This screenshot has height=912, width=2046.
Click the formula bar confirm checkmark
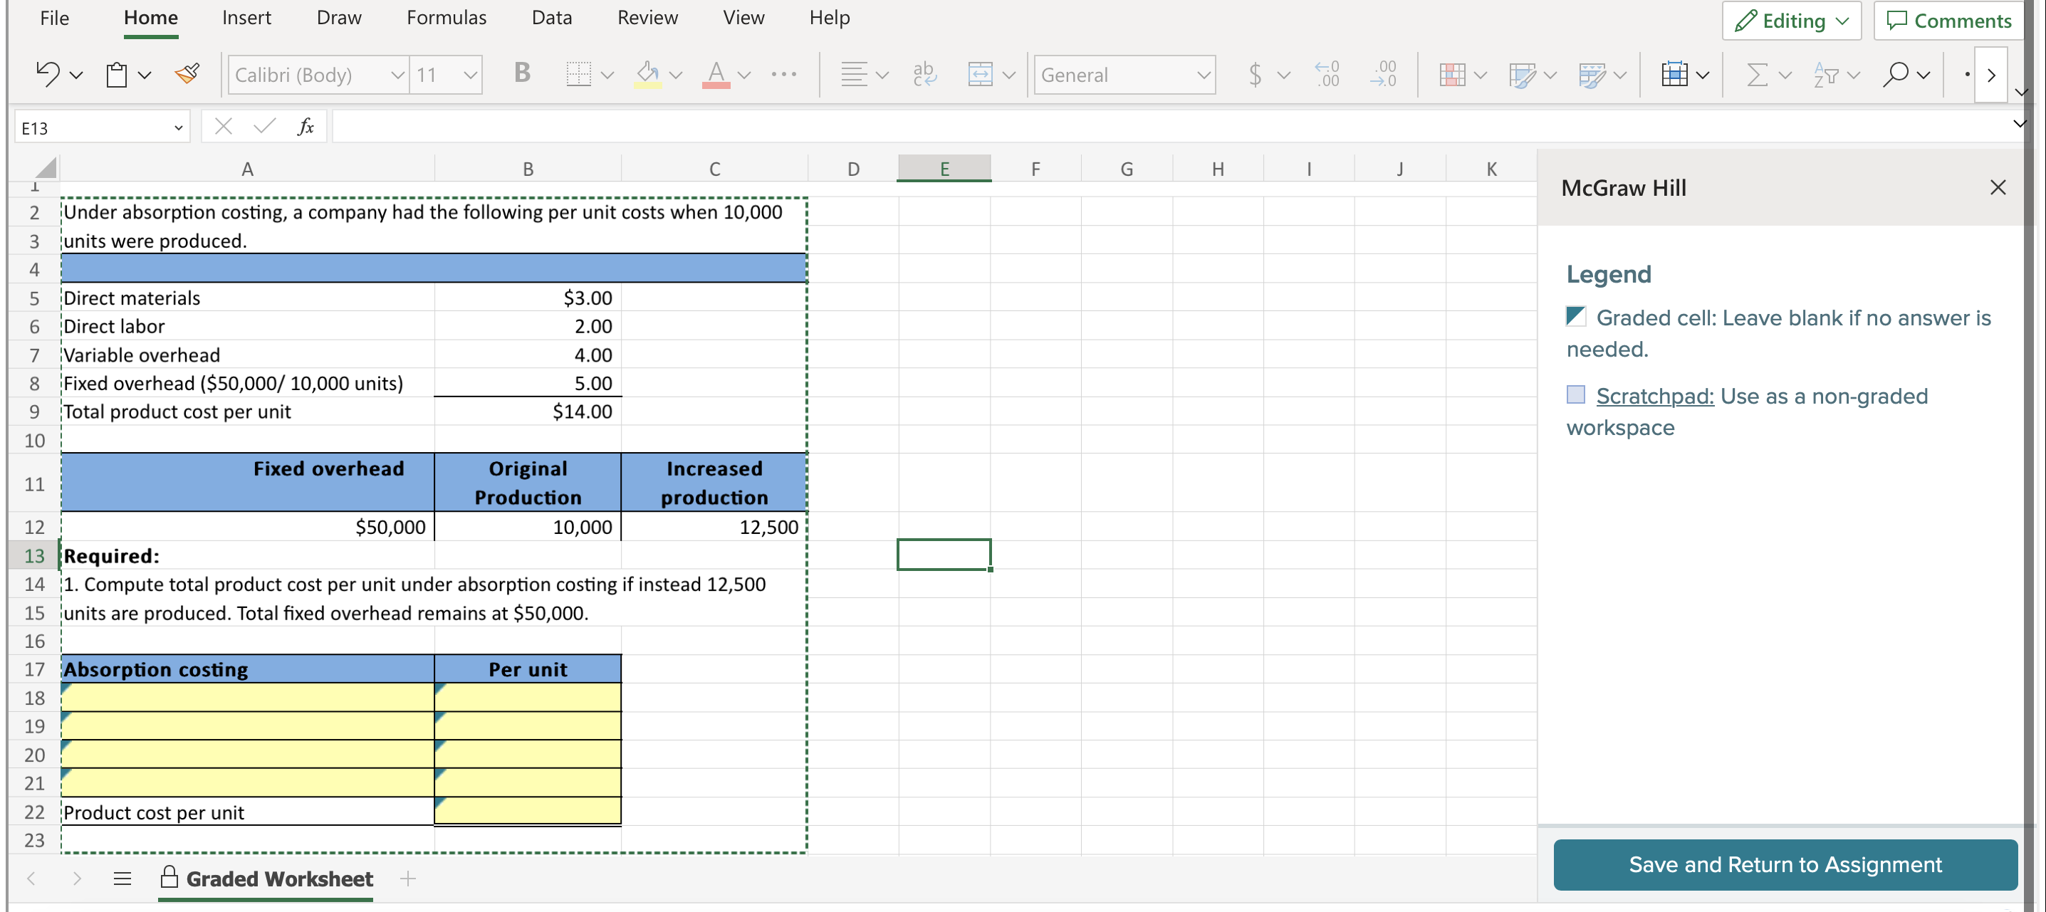[x=263, y=126]
